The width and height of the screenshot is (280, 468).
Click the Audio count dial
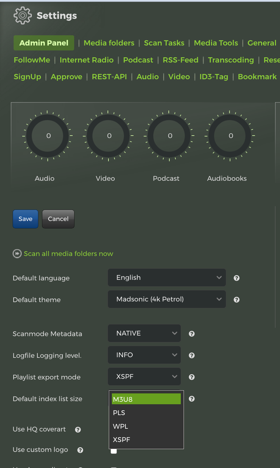tap(47, 136)
